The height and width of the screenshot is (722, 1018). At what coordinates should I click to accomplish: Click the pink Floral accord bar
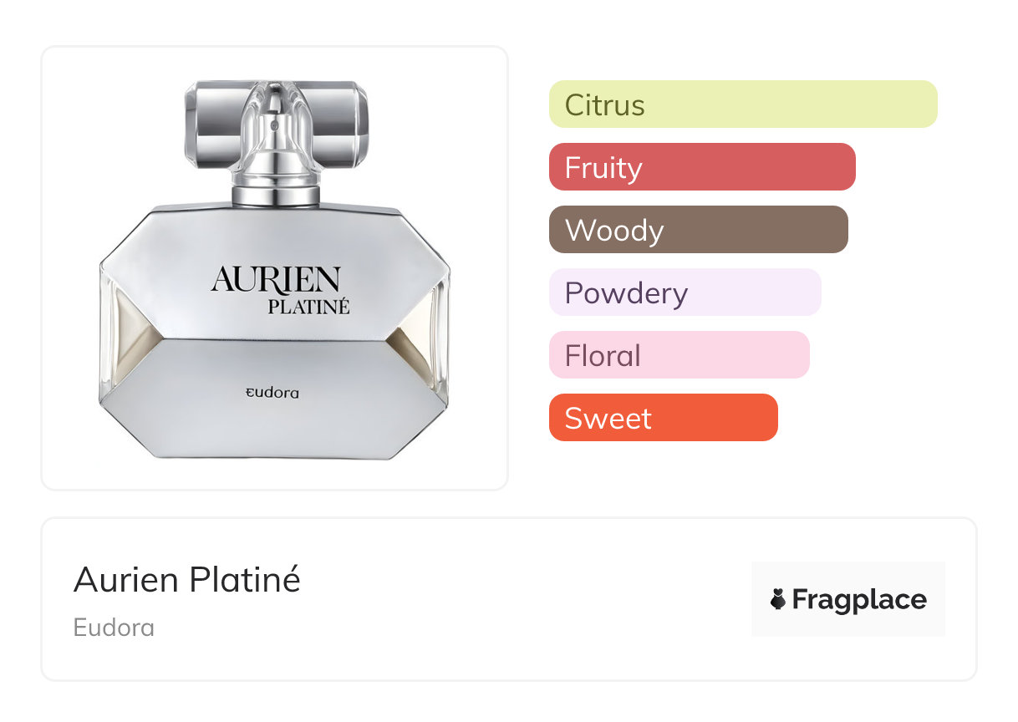coord(679,355)
